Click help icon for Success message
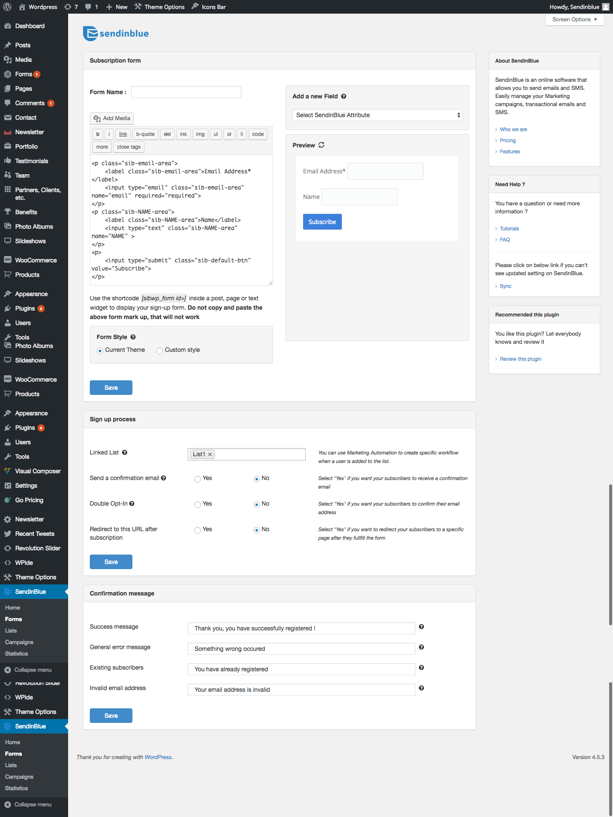 click(421, 627)
